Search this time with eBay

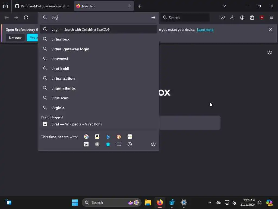[x=130, y=137]
